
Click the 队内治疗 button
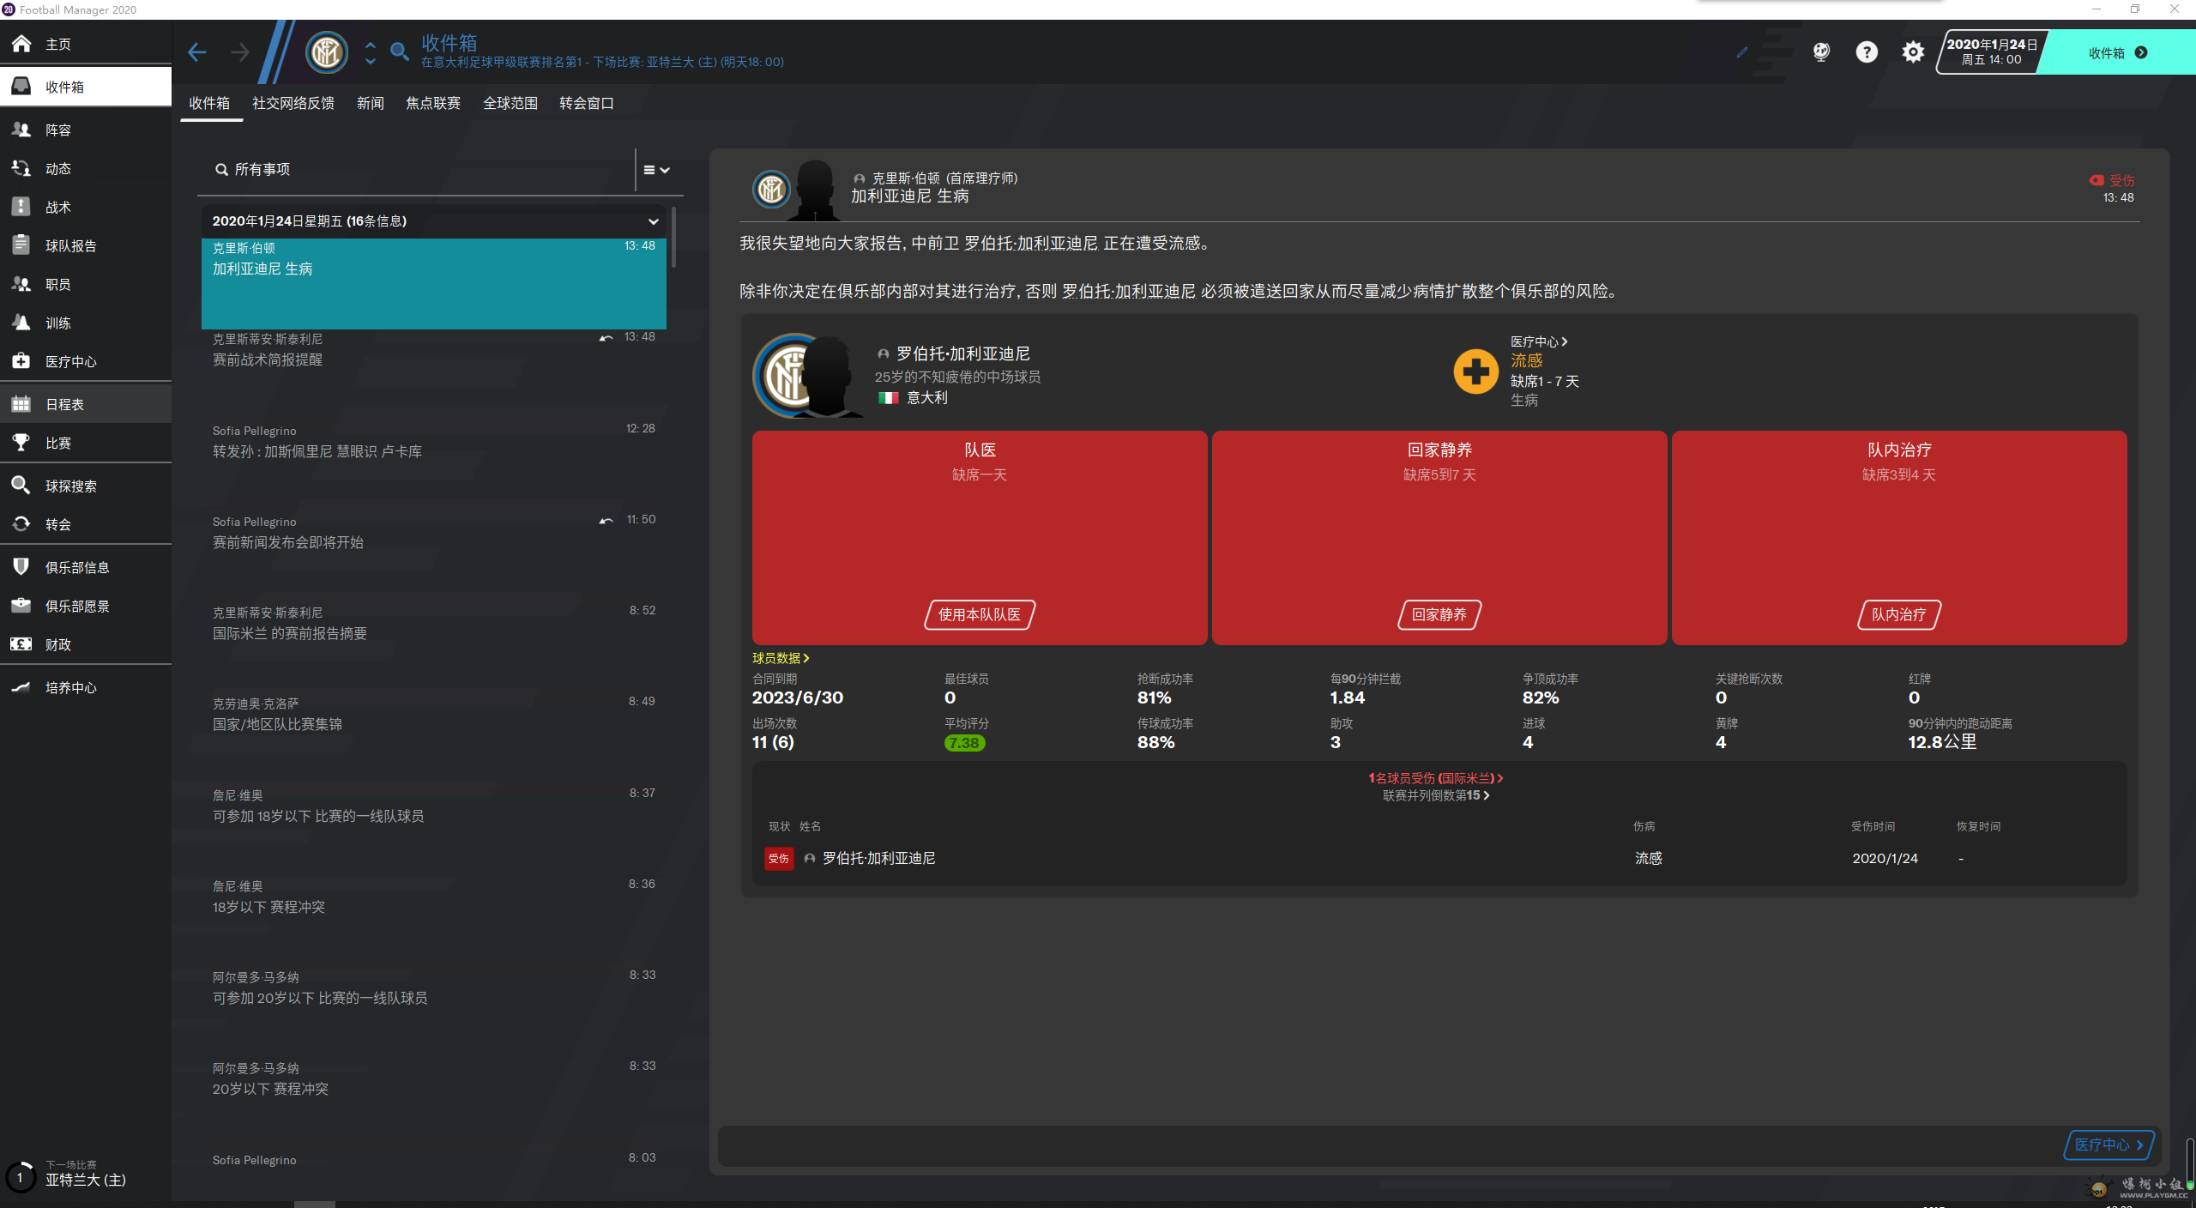1899,614
